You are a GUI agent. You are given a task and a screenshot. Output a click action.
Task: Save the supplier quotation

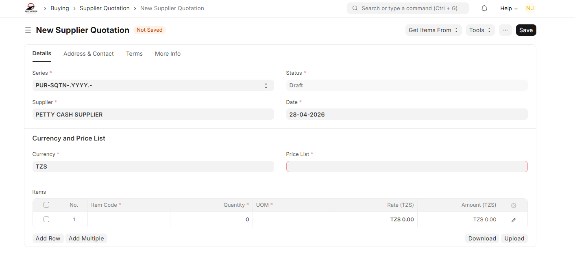[x=526, y=30]
